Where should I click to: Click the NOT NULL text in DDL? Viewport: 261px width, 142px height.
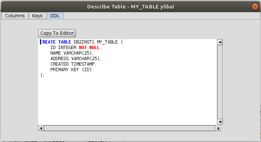click(x=89, y=48)
